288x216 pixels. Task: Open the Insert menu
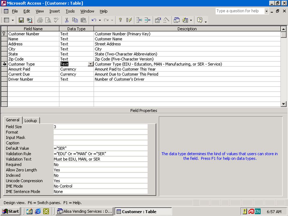55,11
